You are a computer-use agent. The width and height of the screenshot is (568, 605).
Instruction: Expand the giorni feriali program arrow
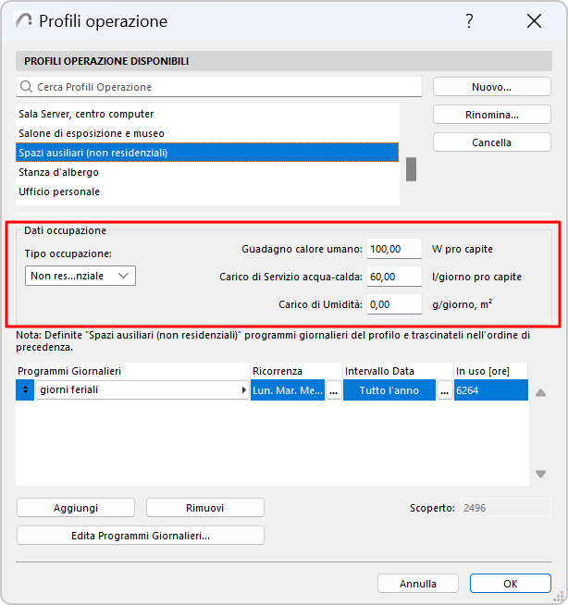pyautogui.click(x=243, y=390)
